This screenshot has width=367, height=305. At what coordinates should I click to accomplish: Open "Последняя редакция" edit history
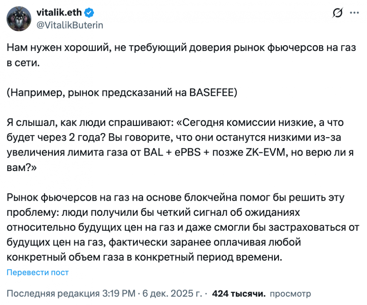(53, 294)
